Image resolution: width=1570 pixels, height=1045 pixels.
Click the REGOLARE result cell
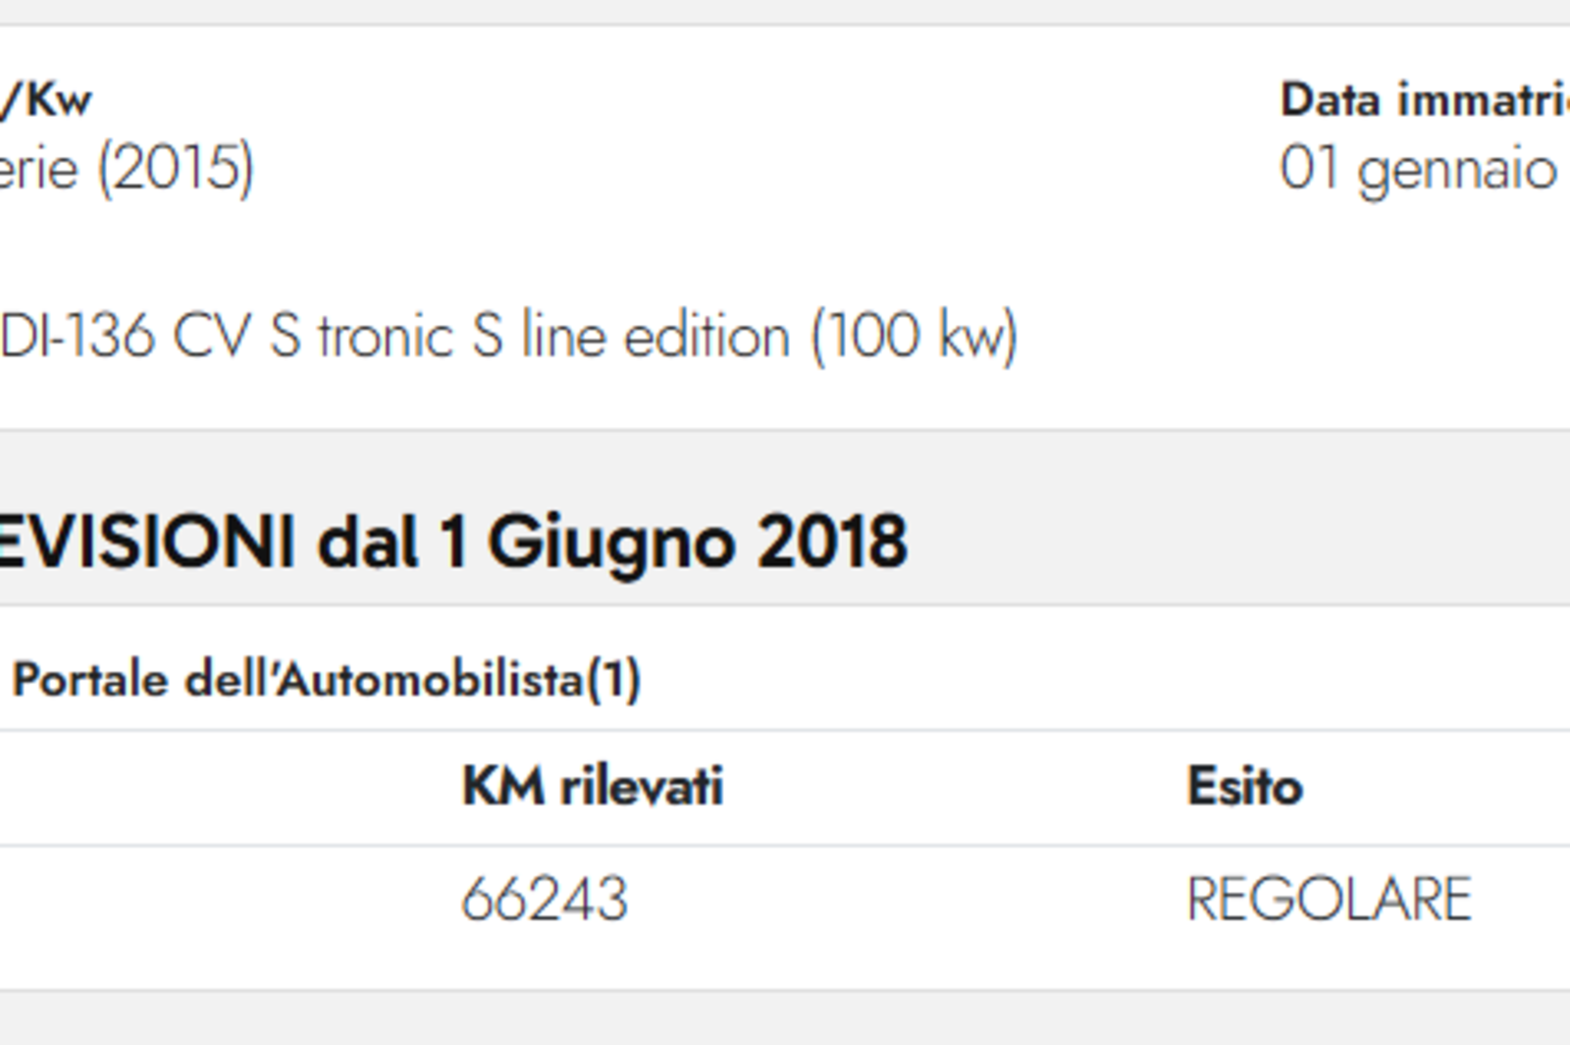tap(1330, 899)
